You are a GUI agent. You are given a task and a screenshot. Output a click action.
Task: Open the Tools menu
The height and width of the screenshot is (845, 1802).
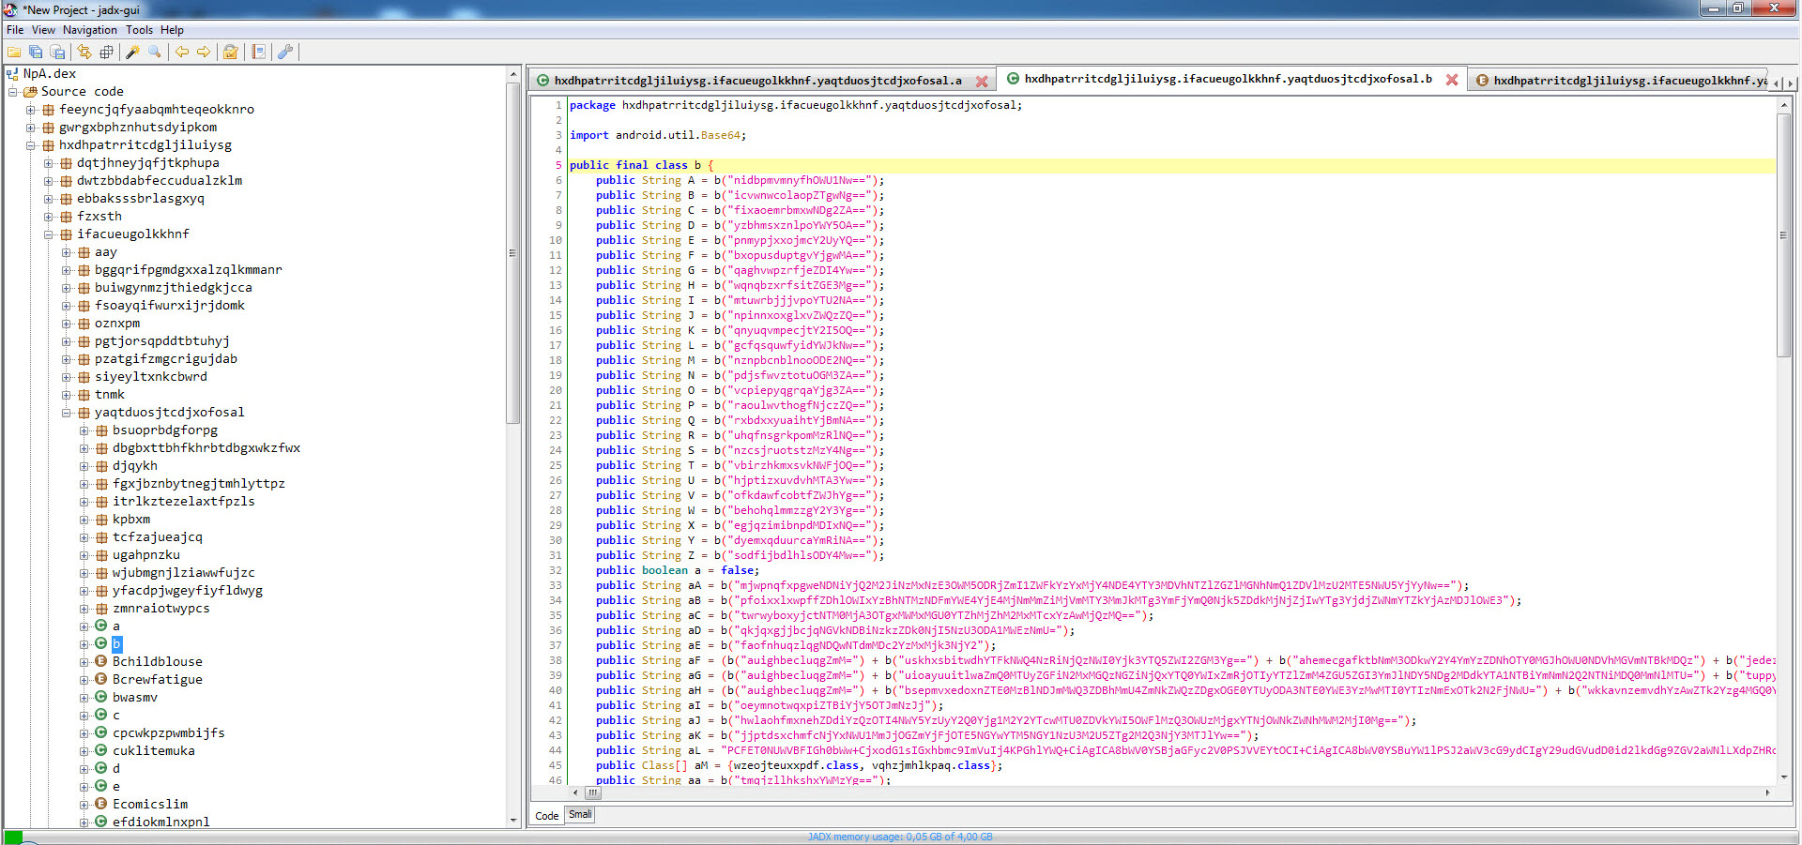(x=139, y=30)
